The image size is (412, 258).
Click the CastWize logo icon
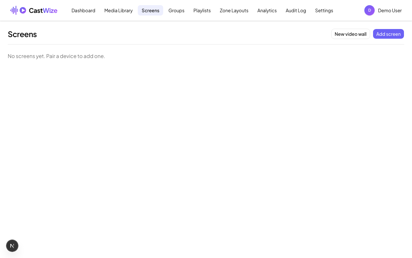pyautogui.click(x=18, y=10)
